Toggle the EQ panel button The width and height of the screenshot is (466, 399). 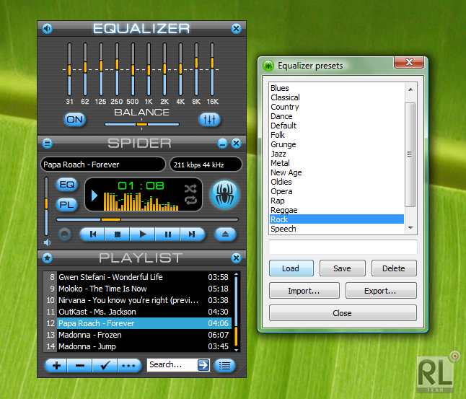[x=67, y=185]
